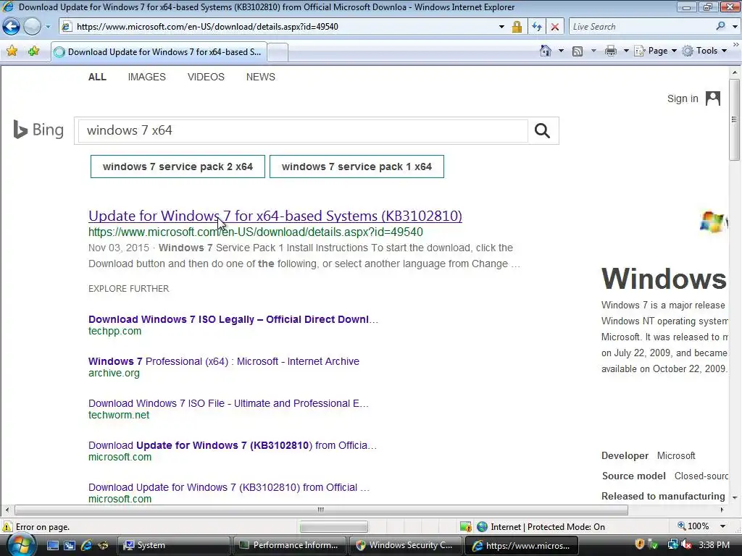Click the Home icon in command bar
Screen dimensions: 742x556
coord(546,51)
